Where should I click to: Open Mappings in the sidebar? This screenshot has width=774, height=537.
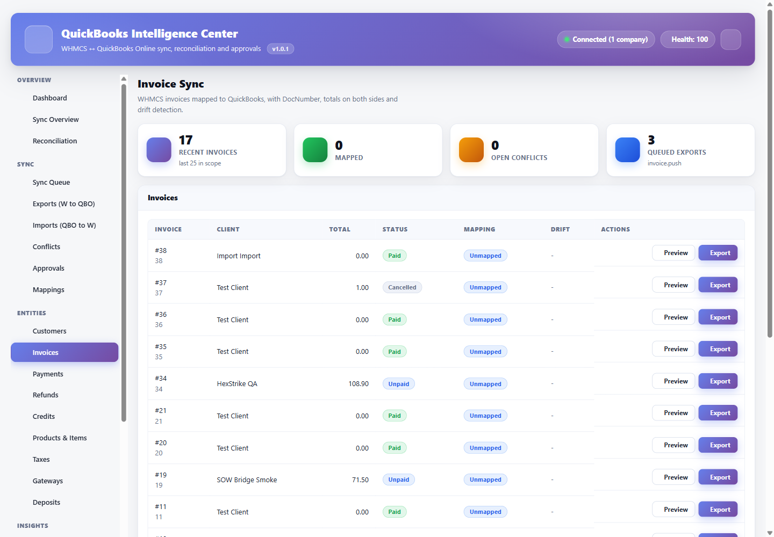point(64,290)
